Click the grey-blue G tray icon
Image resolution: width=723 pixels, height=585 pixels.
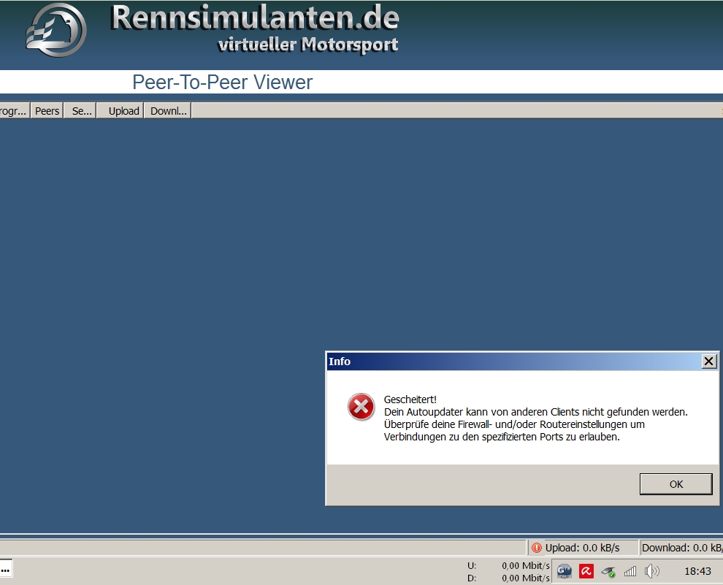[564, 571]
